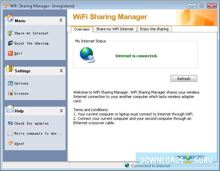Click the globe with cable status icon
This screenshot has height=171, width=220.
point(87,55)
